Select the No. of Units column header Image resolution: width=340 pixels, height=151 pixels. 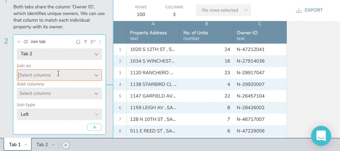click(207, 35)
